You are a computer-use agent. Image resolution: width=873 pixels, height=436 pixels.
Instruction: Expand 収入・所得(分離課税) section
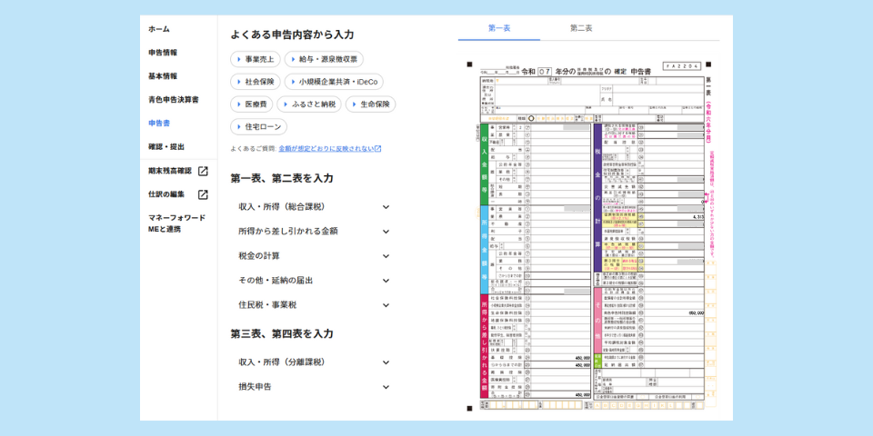pyautogui.click(x=314, y=362)
